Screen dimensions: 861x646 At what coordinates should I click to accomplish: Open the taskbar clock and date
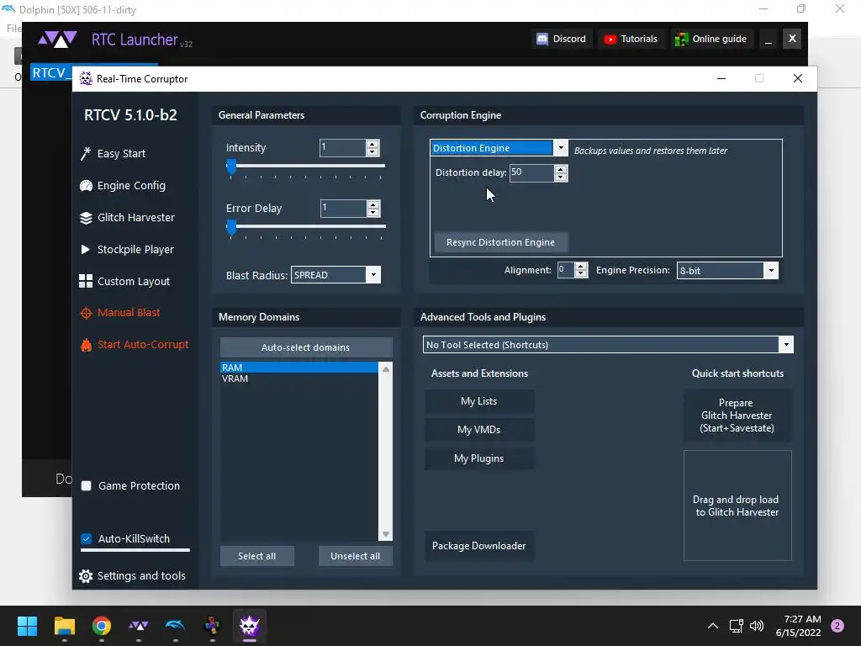tap(799, 626)
